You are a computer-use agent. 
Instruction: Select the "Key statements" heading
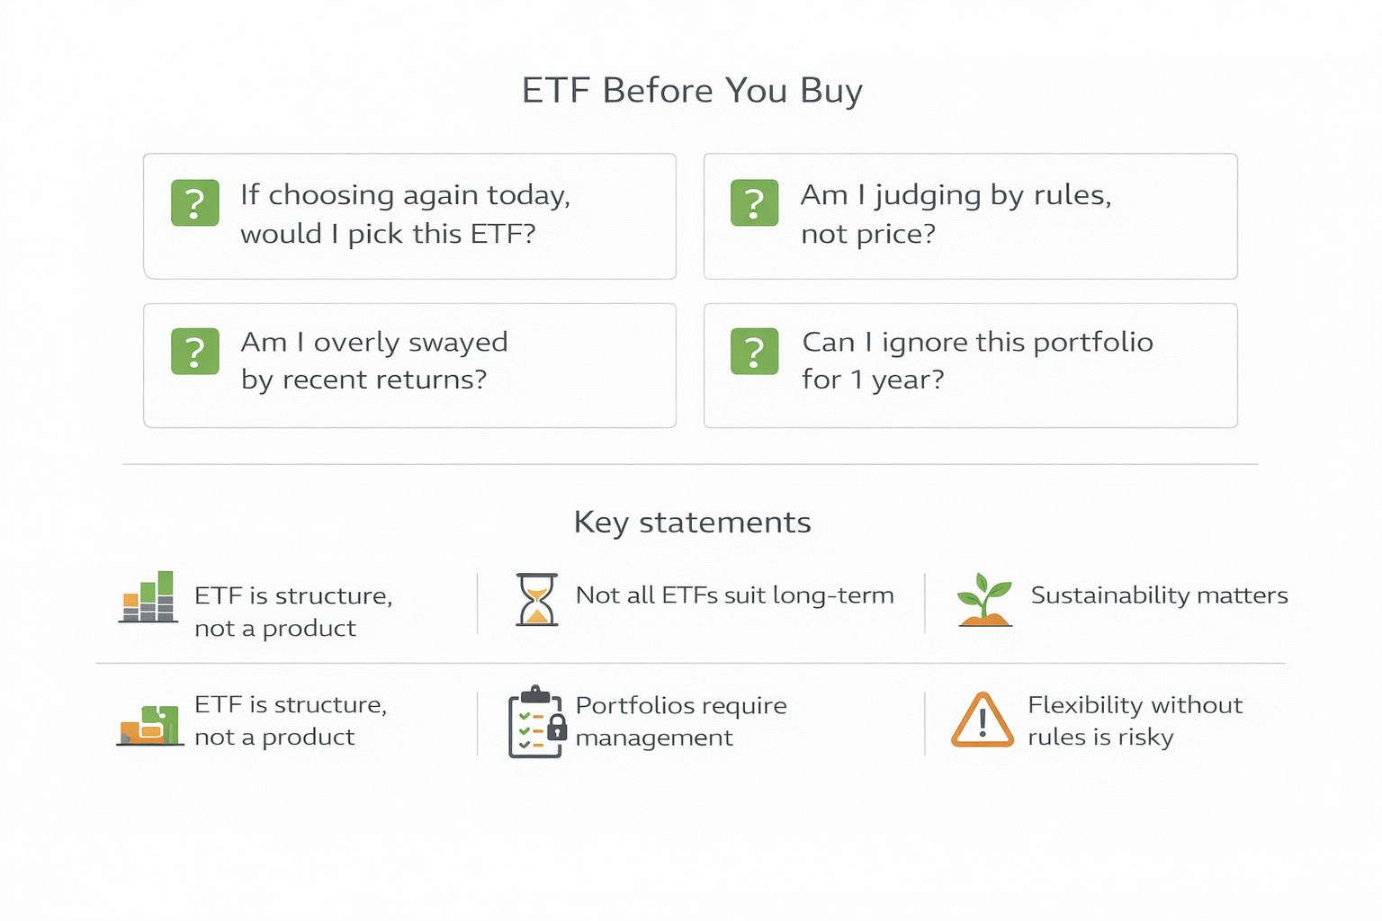[x=692, y=523]
